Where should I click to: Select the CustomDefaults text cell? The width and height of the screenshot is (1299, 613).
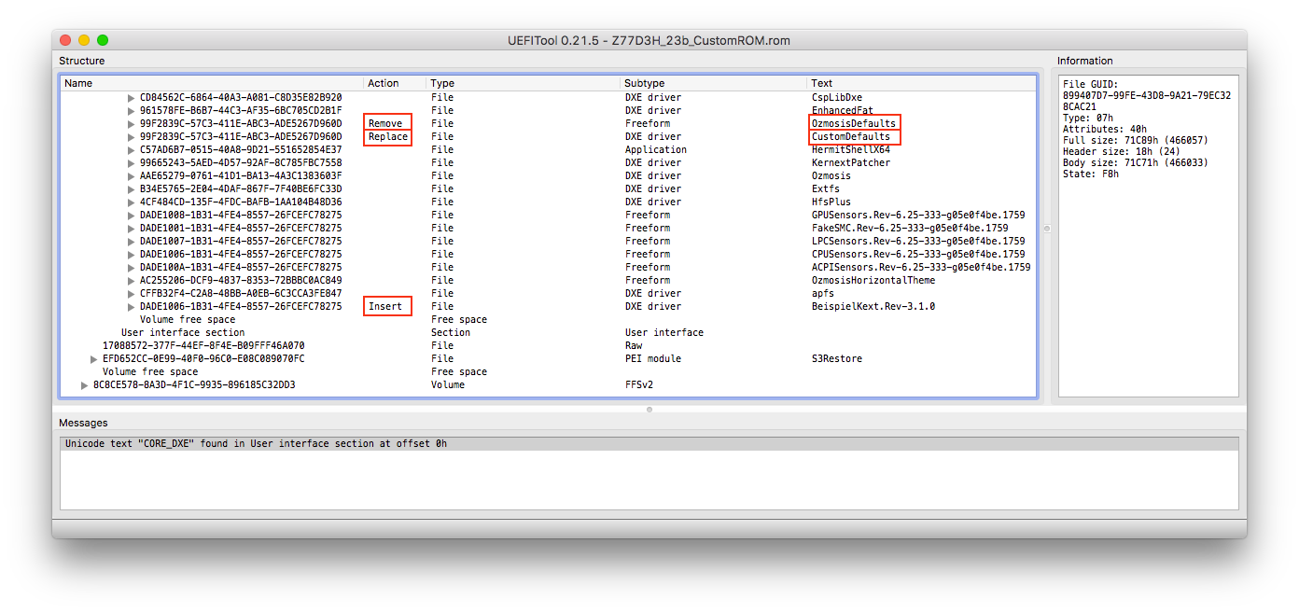pos(851,136)
